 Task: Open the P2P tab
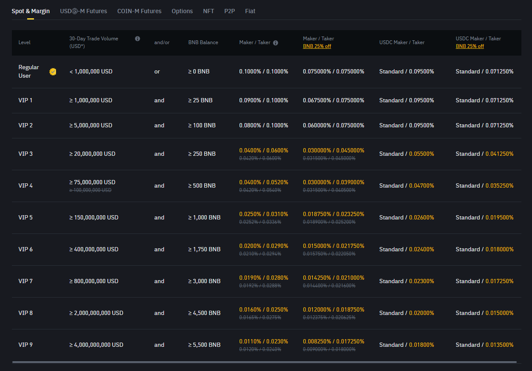[230, 11]
